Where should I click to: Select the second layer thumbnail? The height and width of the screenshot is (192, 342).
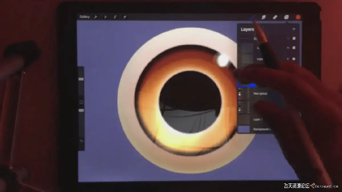pyautogui.click(x=247, y=48)
